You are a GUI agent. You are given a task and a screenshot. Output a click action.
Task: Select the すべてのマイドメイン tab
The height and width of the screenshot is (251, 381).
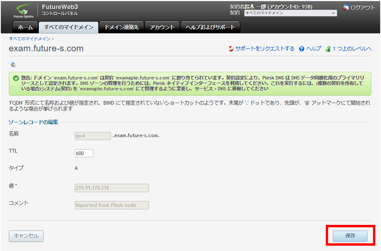[x=69, y=27]
